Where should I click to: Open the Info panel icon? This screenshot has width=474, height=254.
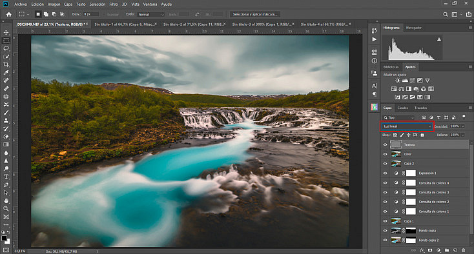pos(375,61)
